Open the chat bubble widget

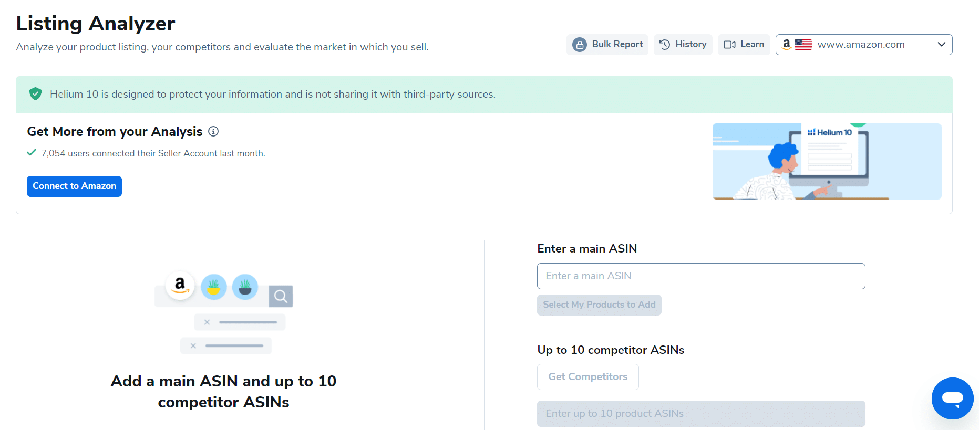[952, 398]
